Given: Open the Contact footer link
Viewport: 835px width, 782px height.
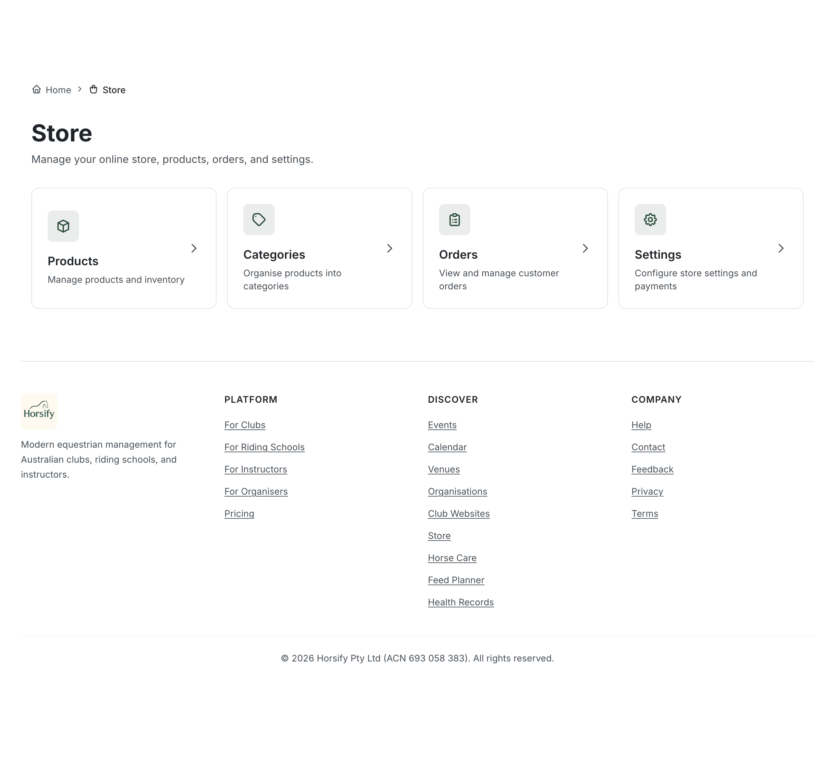Looking at the screenshot, I should [x=648, y=447].
